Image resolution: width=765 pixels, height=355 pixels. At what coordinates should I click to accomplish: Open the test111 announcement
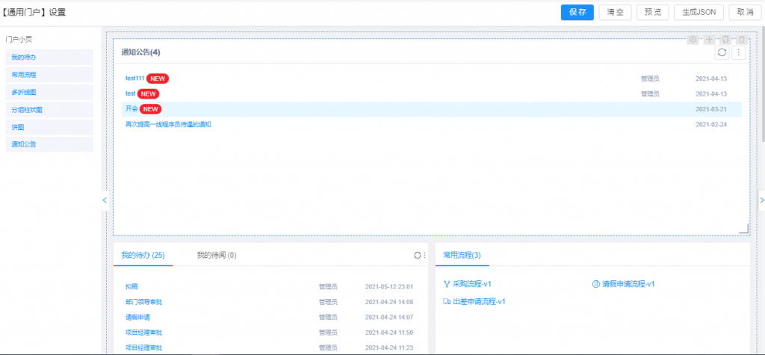[134, 78]
